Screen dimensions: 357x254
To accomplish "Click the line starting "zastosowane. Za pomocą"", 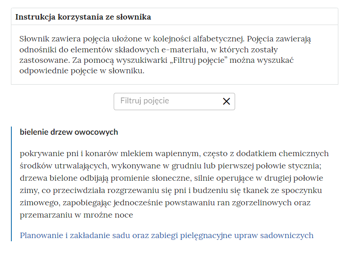I will (x=156, y=61).
